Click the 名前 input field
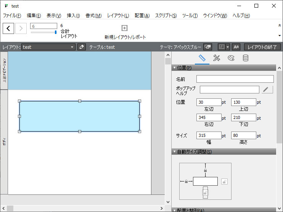 (x=235, y=79)
